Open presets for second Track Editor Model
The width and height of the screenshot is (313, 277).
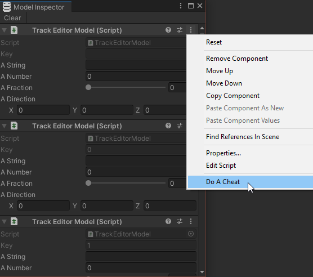coord(180,126)
